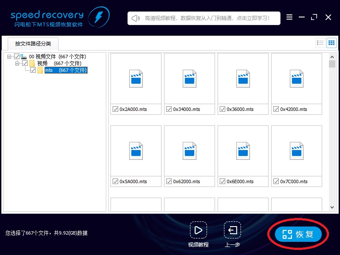This screenshot has height=255, width=340.
Task: Open the video tutorial play icon
Action: (x=198, y=230)
